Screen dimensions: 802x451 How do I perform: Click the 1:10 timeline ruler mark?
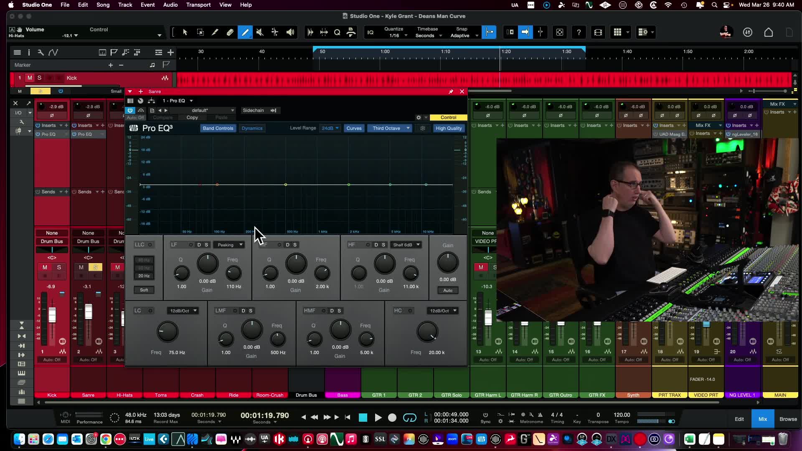click(x=446, y=51)
